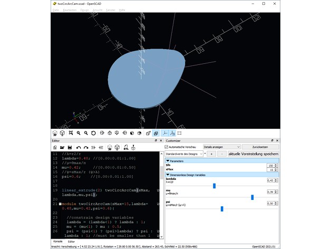This screenshot has height=249, width=331.
Task: Enable the Perspective projection toggle
Action: (148, 133)
